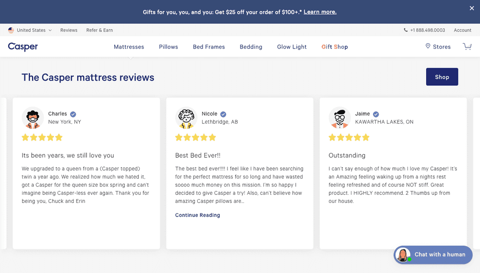The width and height of the screenshot is (480, 273).
Task: Click the next review card at right edge
Action: click(x=477, y=173)
